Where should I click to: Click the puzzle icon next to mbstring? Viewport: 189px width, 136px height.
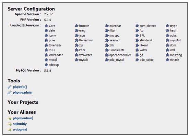[167, 55]
